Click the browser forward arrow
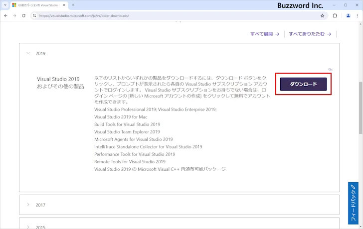 pos(14,16)
